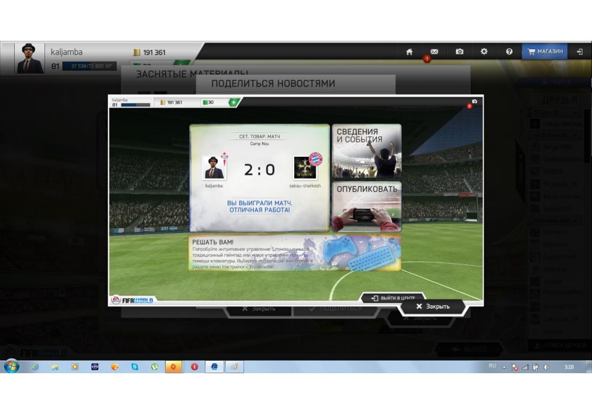Click the taskbar clock showing 3:10
Screen dimensions: 592x414
[x=568, y=367]
